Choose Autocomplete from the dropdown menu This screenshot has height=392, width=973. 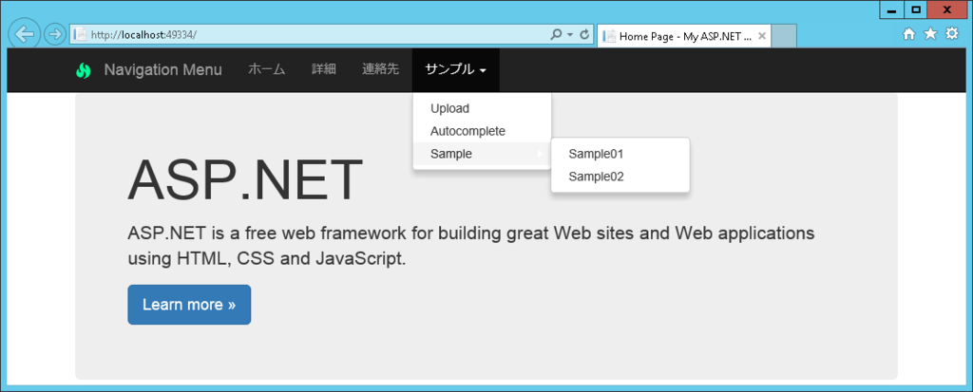click(482, 132)
